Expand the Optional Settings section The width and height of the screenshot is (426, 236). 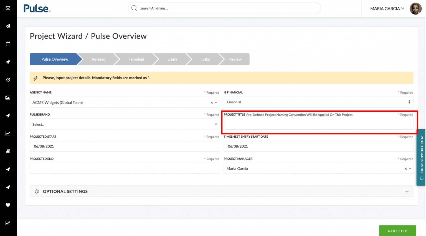(407, 191)
